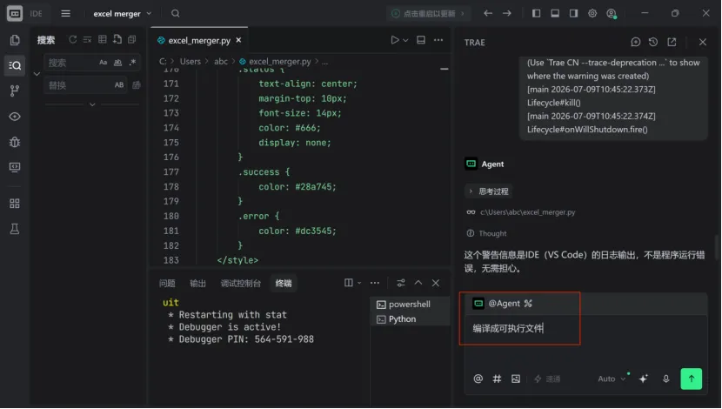Maximize the panel with up chevron
Screen dimensions: 722x409
418,283
